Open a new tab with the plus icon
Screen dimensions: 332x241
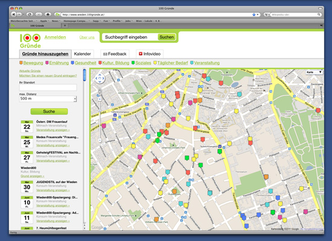[65, 25]
